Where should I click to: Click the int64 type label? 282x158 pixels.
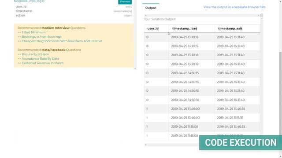click(129, 7)
